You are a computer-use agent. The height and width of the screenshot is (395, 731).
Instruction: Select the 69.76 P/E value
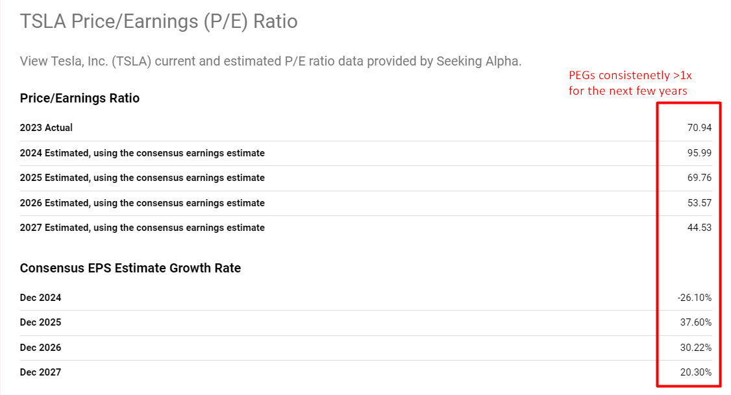tap(699, 178)
